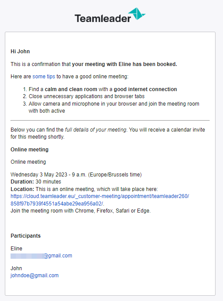Click the bold 'calm and clean room' text

pos(71,89)
